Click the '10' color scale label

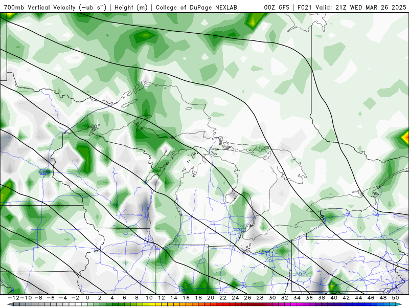click(x=149, y=298)
